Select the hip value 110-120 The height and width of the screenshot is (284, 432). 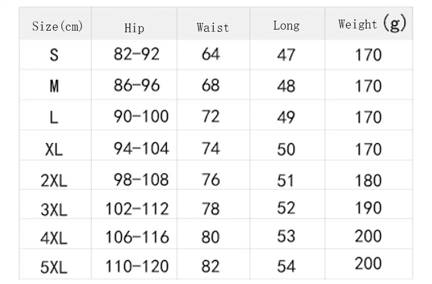point(137,266)
